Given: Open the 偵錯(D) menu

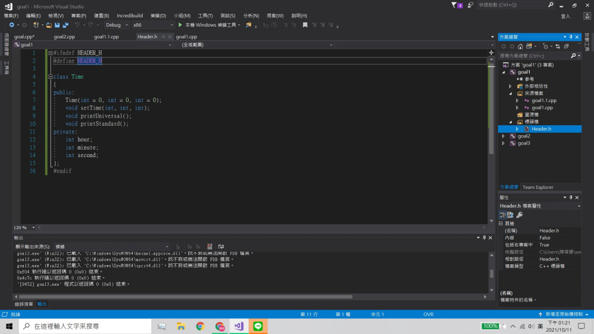Looking at the screenshot, I should (x=158, y=16).
